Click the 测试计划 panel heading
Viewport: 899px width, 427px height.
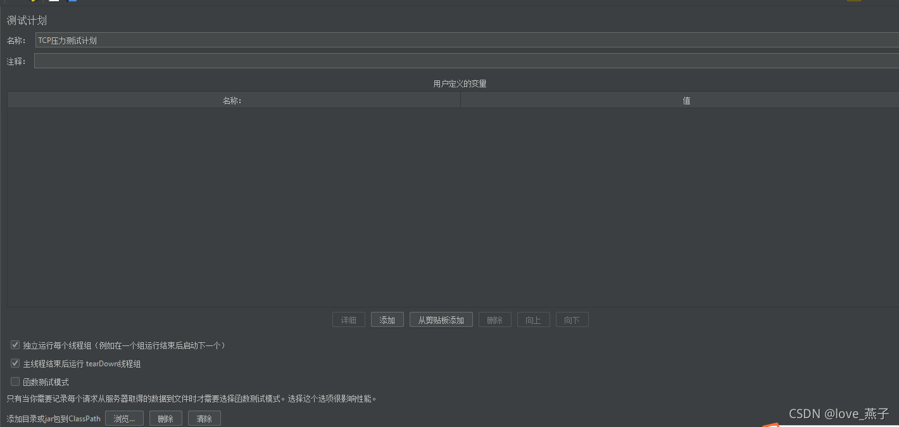pyautogui.click(x=27, y=20)
